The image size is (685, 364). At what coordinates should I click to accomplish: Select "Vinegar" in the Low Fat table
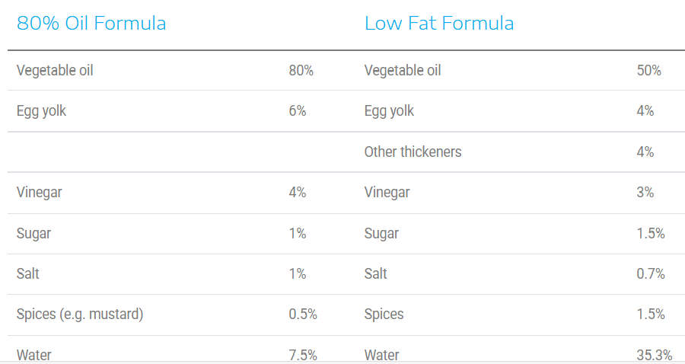(387, 193)
